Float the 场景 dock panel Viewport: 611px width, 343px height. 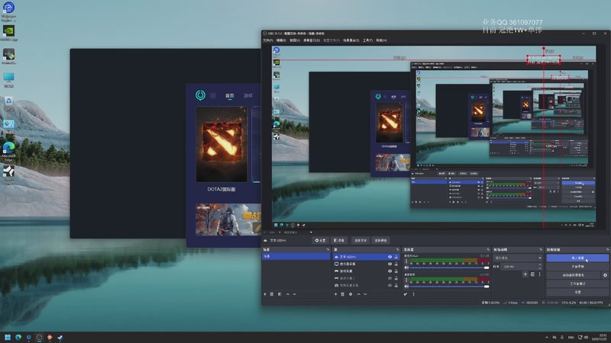[328, 250]
